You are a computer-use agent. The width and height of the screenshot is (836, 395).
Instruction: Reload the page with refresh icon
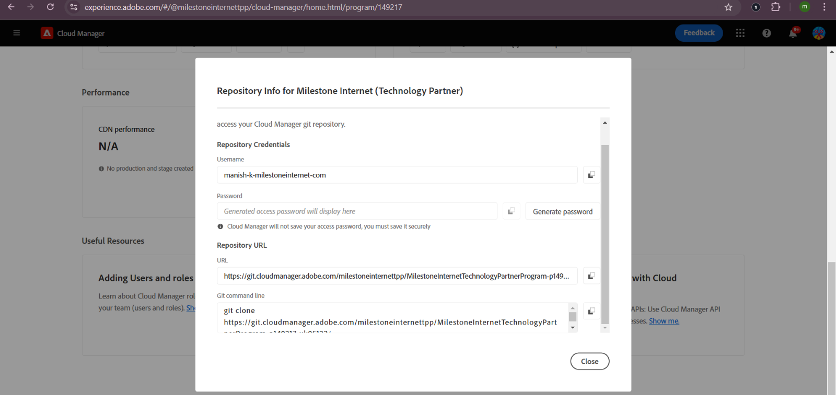pyautogui.click(x=50, y=7)
